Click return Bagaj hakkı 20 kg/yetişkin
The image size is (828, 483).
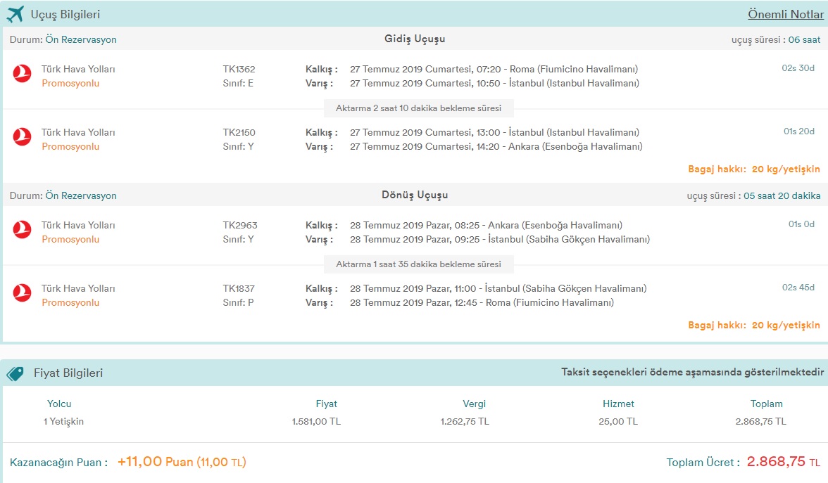(x=753, y=326)
